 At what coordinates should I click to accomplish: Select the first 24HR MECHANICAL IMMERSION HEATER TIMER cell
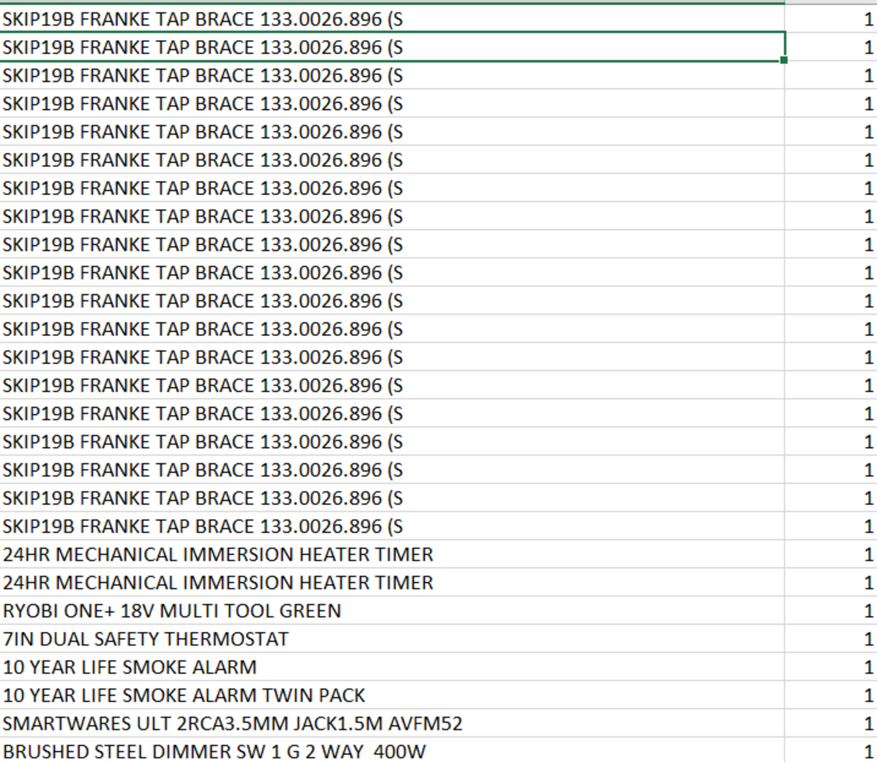click(392, 554)
